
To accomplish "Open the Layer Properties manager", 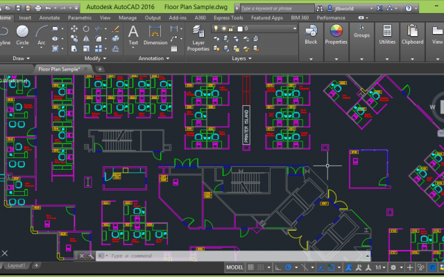I will (x=198, y=38).
